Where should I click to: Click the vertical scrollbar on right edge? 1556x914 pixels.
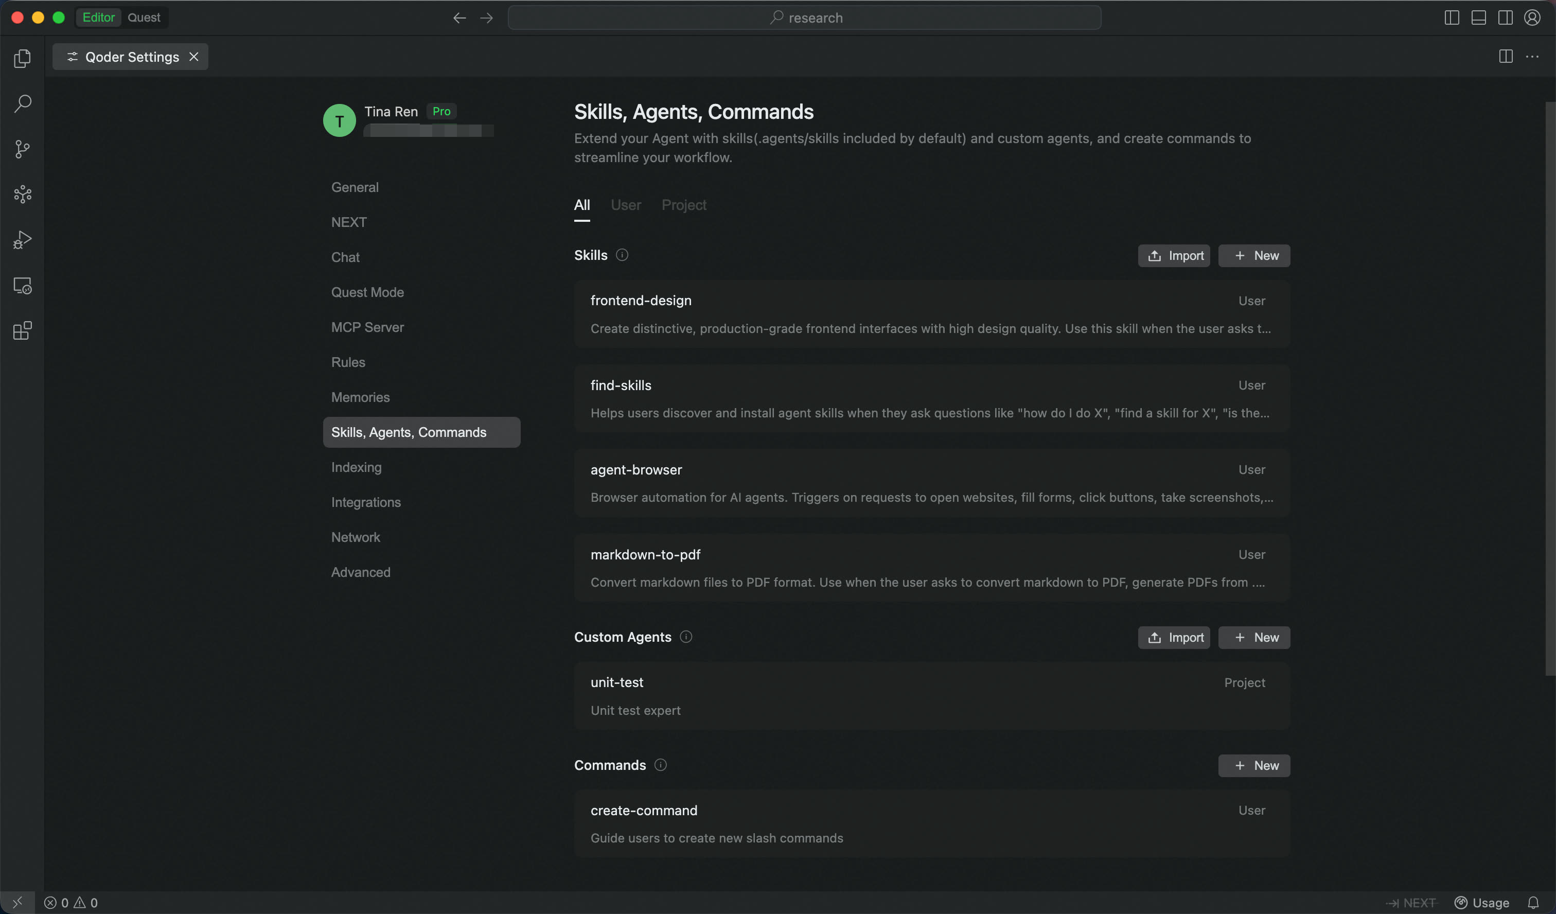pyautogui.click(x=1550, y=388)
